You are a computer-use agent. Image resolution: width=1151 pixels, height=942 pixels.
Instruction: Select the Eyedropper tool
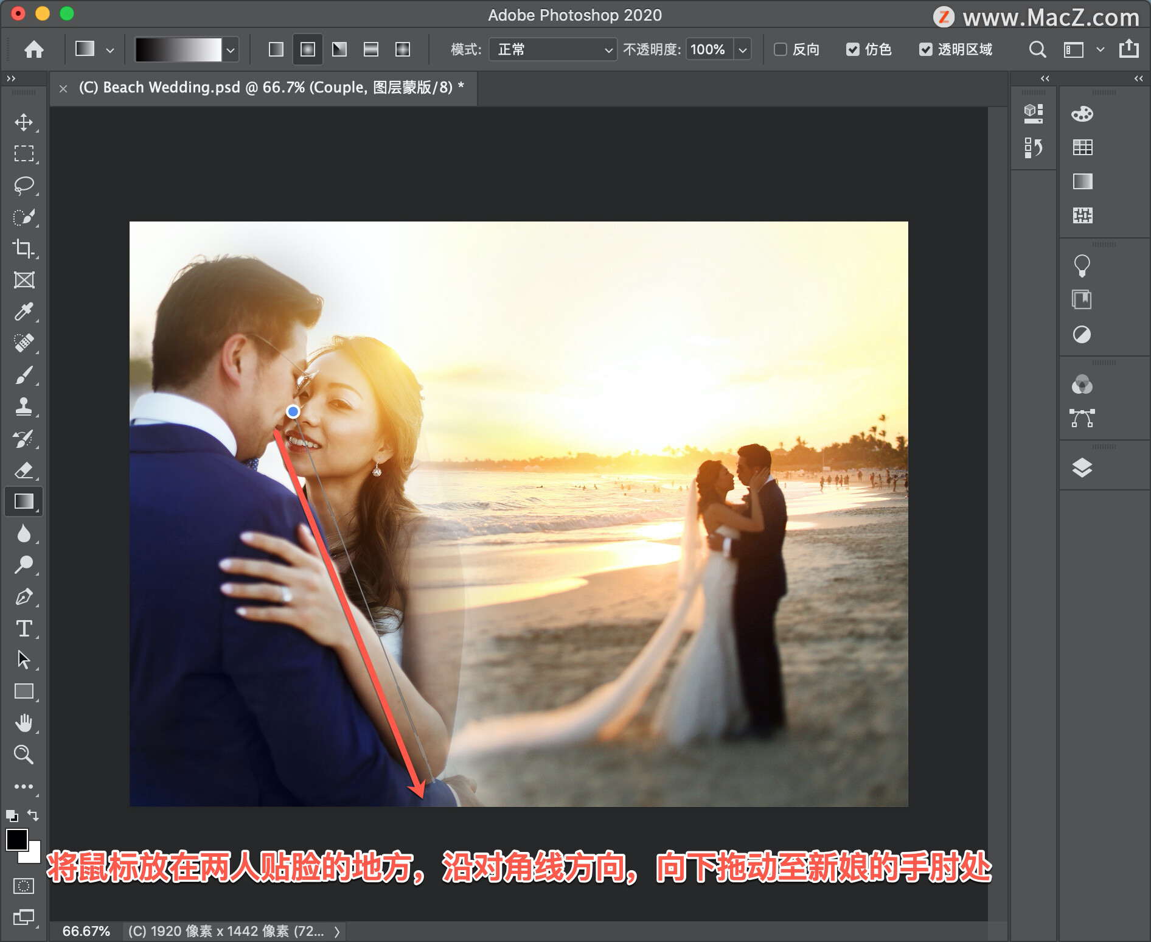tap(24, 312)
